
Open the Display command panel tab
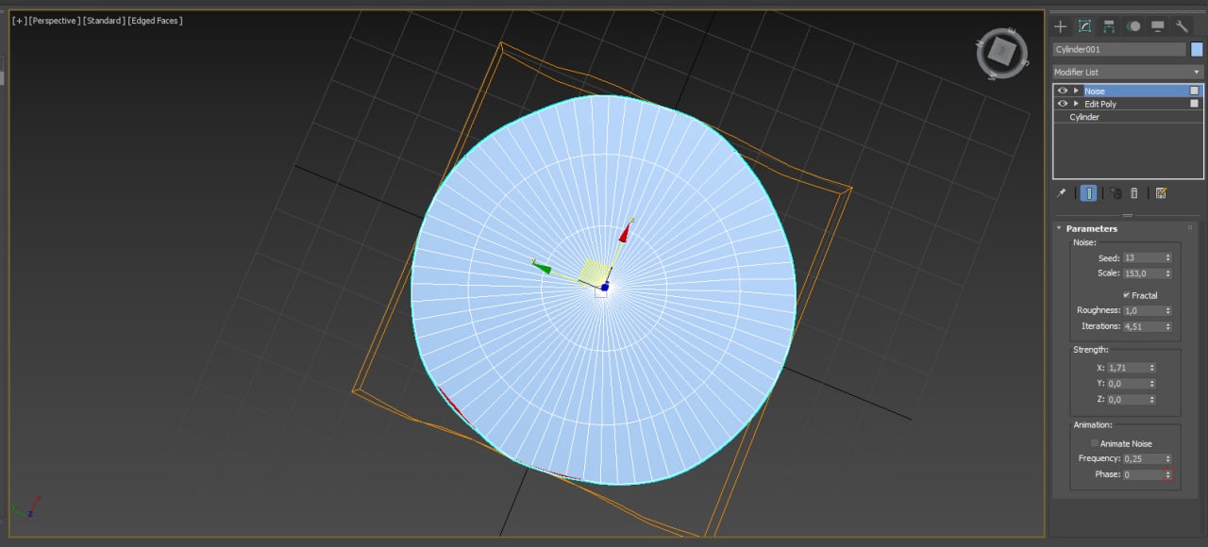click(1158, 26)
